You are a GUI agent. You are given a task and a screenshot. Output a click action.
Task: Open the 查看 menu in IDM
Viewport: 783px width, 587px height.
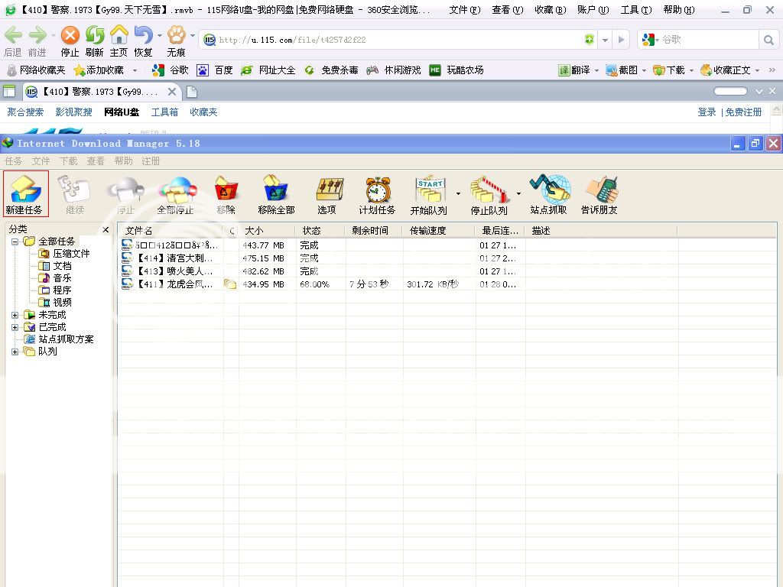(x=96, y=161)
